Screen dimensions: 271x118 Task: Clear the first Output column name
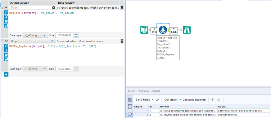(54, 7)
